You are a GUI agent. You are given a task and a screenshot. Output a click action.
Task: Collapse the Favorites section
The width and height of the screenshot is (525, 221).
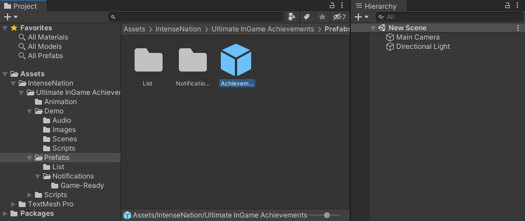coord(5,28)
